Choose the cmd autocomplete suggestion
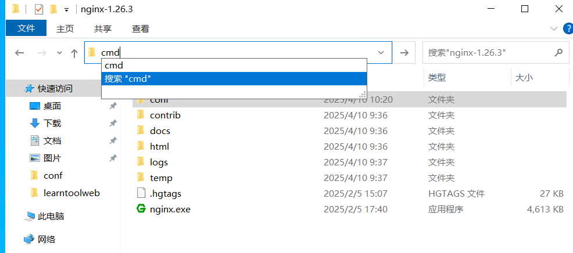The height and width of the screenshot is (253, 573). coord(234,66)
